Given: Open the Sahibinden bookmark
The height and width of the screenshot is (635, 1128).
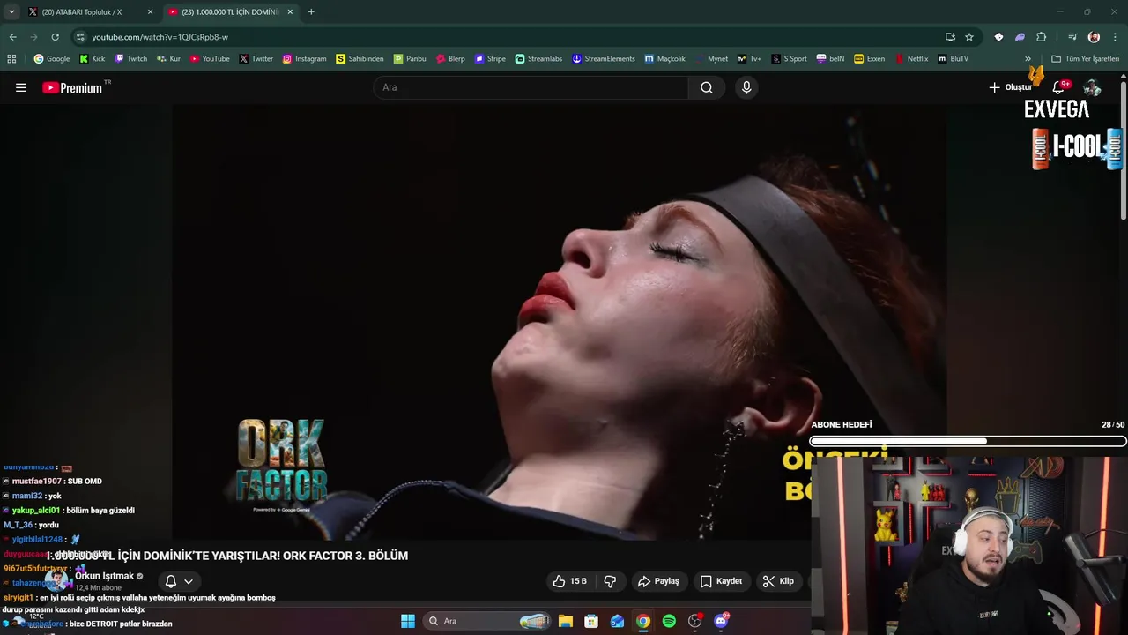Looking at the screenshot, I should pos(360,59).
